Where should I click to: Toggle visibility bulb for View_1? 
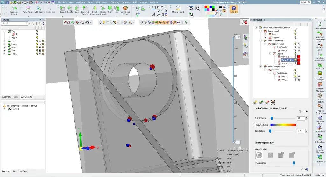(295, 76)
